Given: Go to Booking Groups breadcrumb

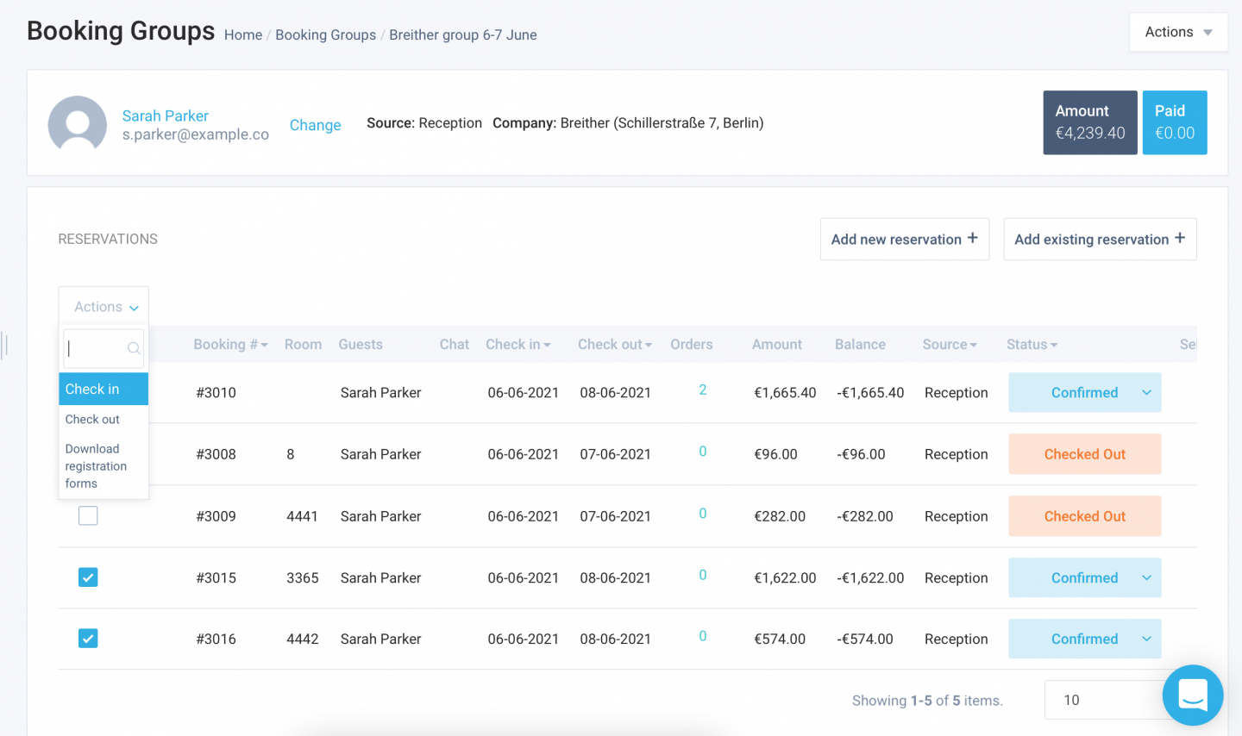Looking at the screenshot, I should [326, 34].
